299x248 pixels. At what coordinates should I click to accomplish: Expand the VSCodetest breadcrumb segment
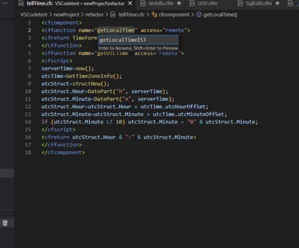click(x=34, y=14)
